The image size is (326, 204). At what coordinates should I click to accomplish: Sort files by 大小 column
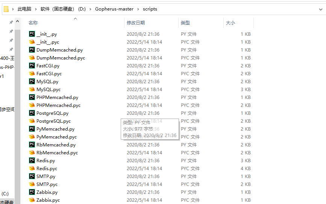point(230,23)
